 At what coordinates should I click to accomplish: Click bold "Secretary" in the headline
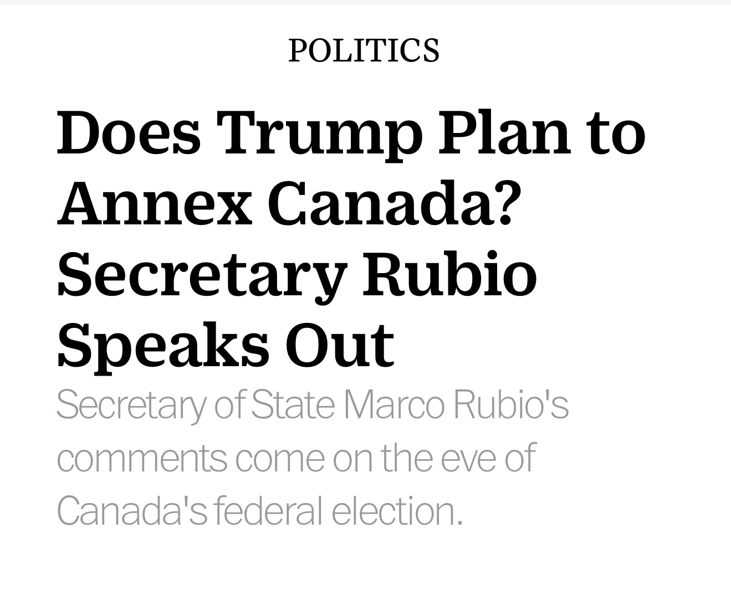pos(202,275)
